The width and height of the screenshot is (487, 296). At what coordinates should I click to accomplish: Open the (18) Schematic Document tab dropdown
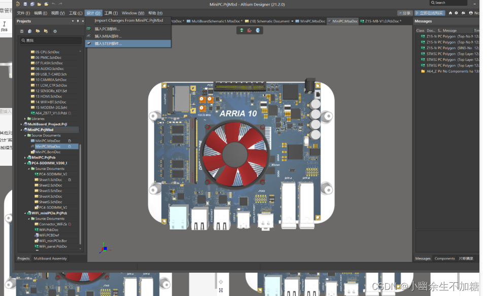click(x=293, y=21)
